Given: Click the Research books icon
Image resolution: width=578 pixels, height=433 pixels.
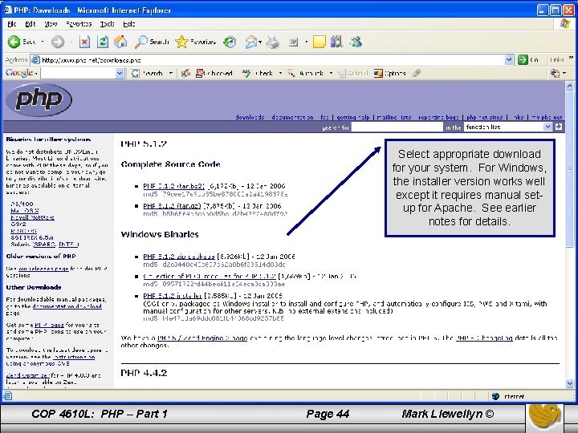Looking at the screenshot, I should [336, 42].
